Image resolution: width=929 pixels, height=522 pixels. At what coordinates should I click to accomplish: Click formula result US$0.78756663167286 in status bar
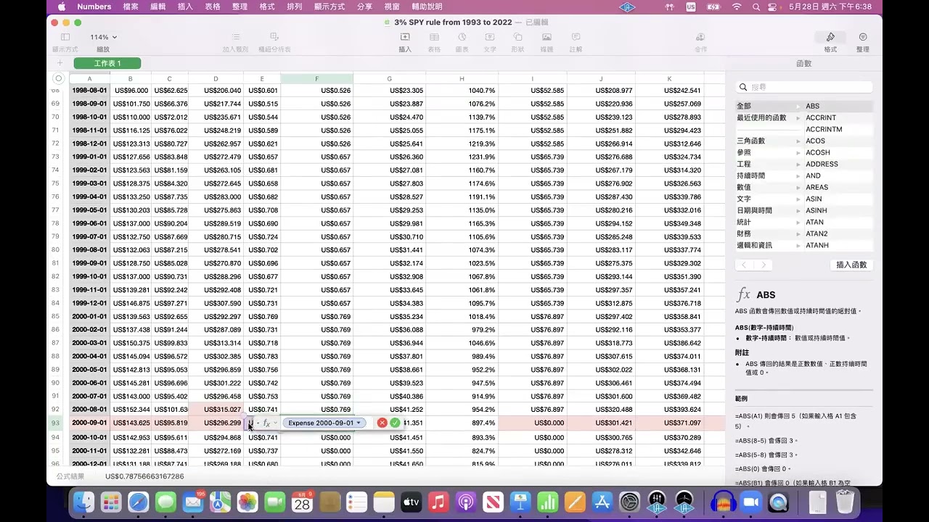(144, 476)
